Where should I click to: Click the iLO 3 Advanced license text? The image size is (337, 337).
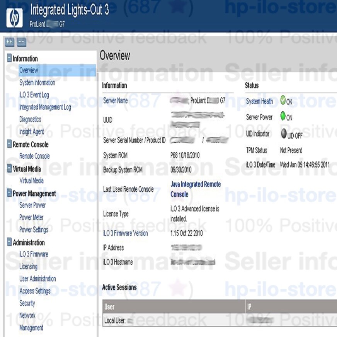195,214
